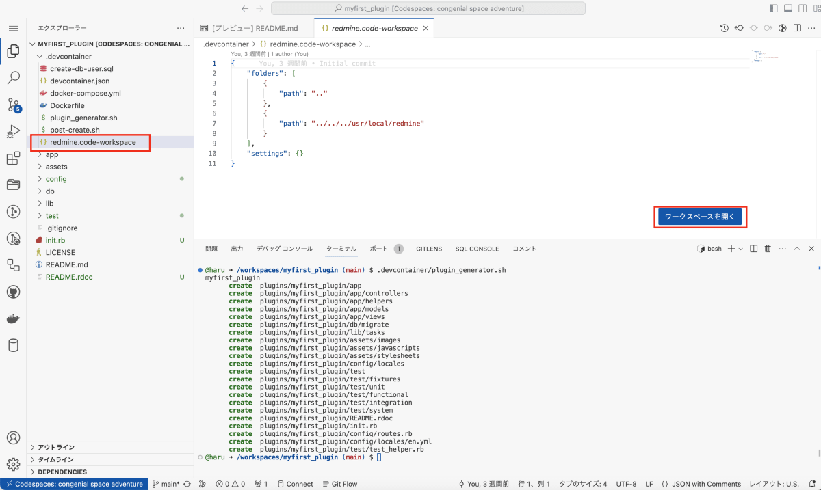The height and width of the screenshot is (490, 821).
Task: Split the terminal
Action: coord(753,249)
